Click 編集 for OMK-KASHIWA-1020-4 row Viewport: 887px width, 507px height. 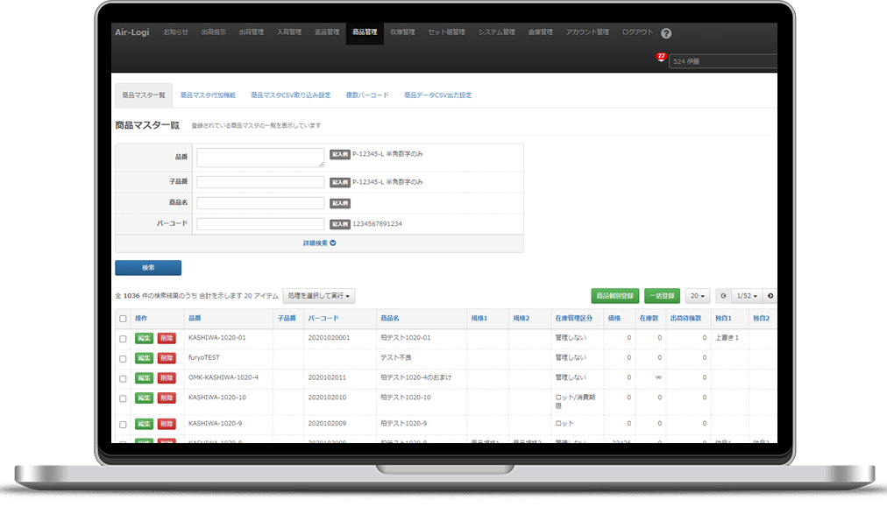click(144, 377)
